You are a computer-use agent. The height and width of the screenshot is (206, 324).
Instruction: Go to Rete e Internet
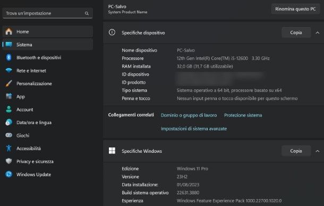pyautogui.click(x=47, y=70)
